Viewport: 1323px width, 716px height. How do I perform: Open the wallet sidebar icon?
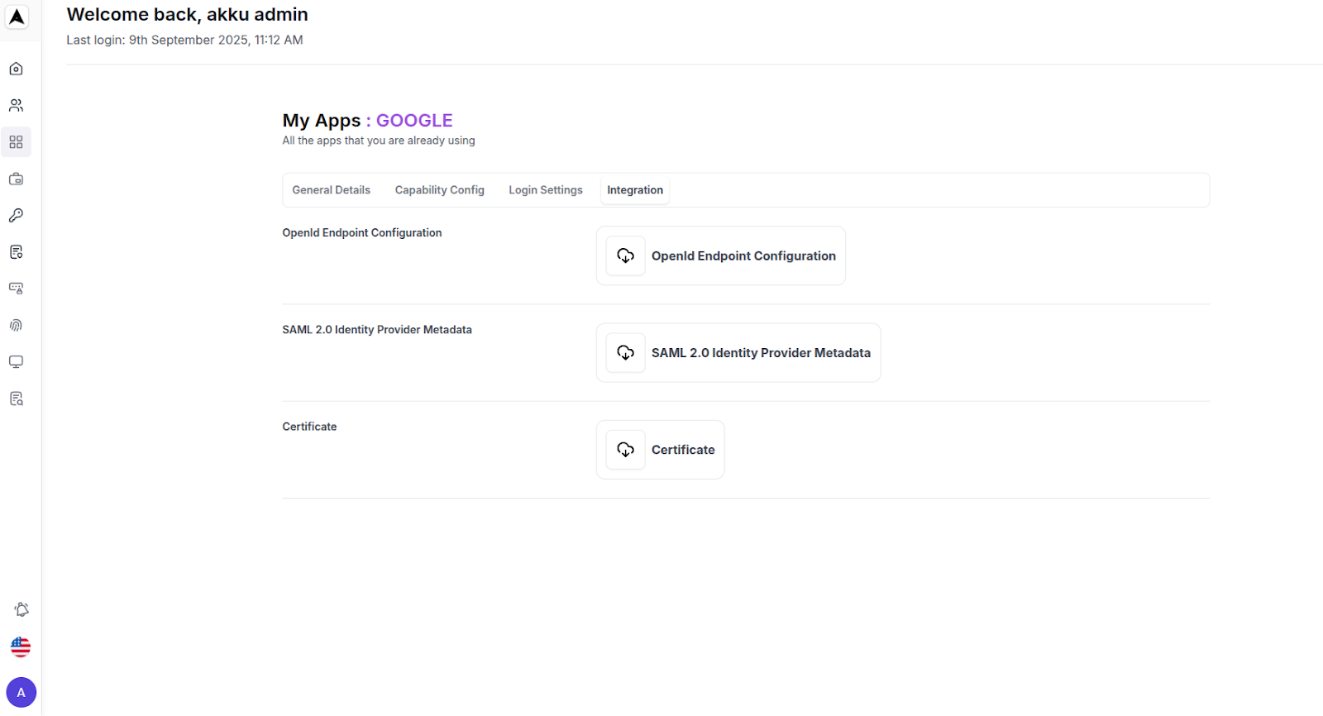tap(16, 179)
